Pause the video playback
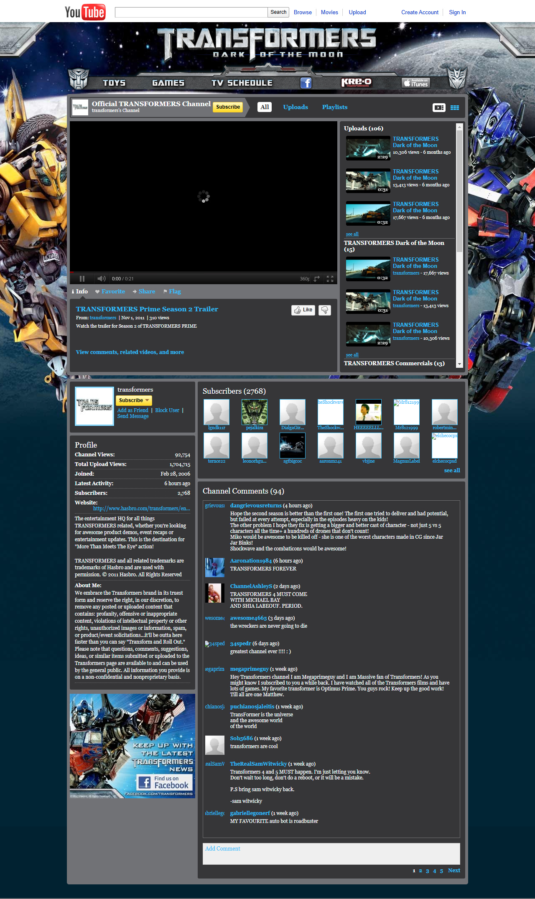Viewport: 535px width, 899px height. pyautogui.click(x=82, y=279)
